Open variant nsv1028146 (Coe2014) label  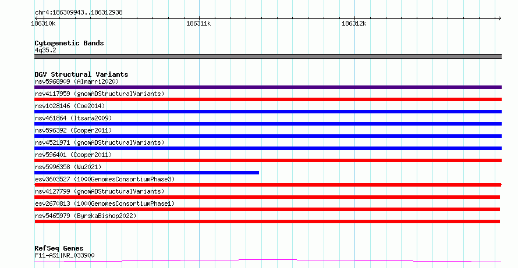click(x=70, y=106)
